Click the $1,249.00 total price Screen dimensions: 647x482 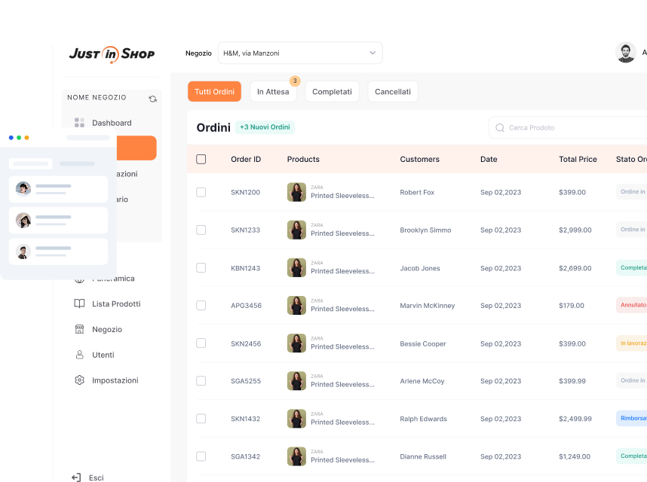point(575,456)
